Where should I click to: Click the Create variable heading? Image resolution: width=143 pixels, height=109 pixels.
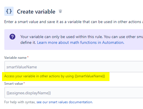pyautogui.click(x=36, y=12)
